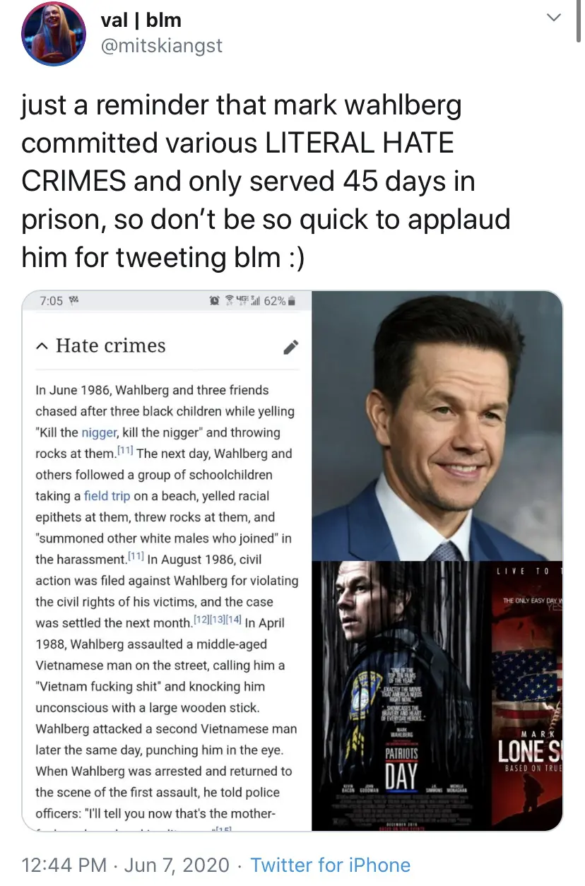
Task: Click the "Hate crimes" section heading
Action: point(110,346)
